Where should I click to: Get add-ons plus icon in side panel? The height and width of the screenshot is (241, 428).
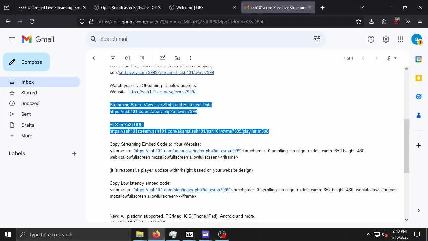(419, 145)
